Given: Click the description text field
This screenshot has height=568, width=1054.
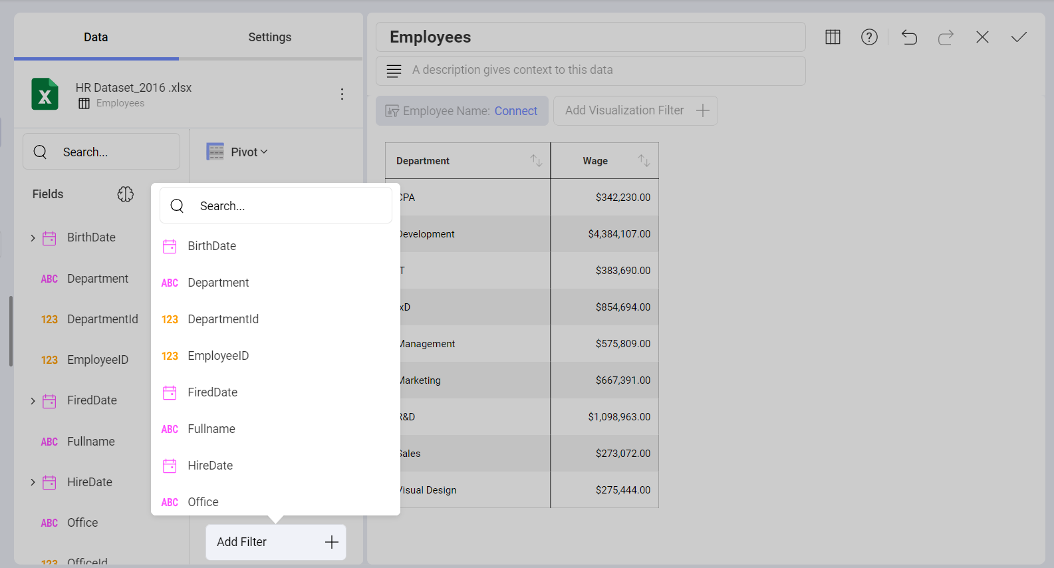Looking at the screenshot, I should coord(591,71).
